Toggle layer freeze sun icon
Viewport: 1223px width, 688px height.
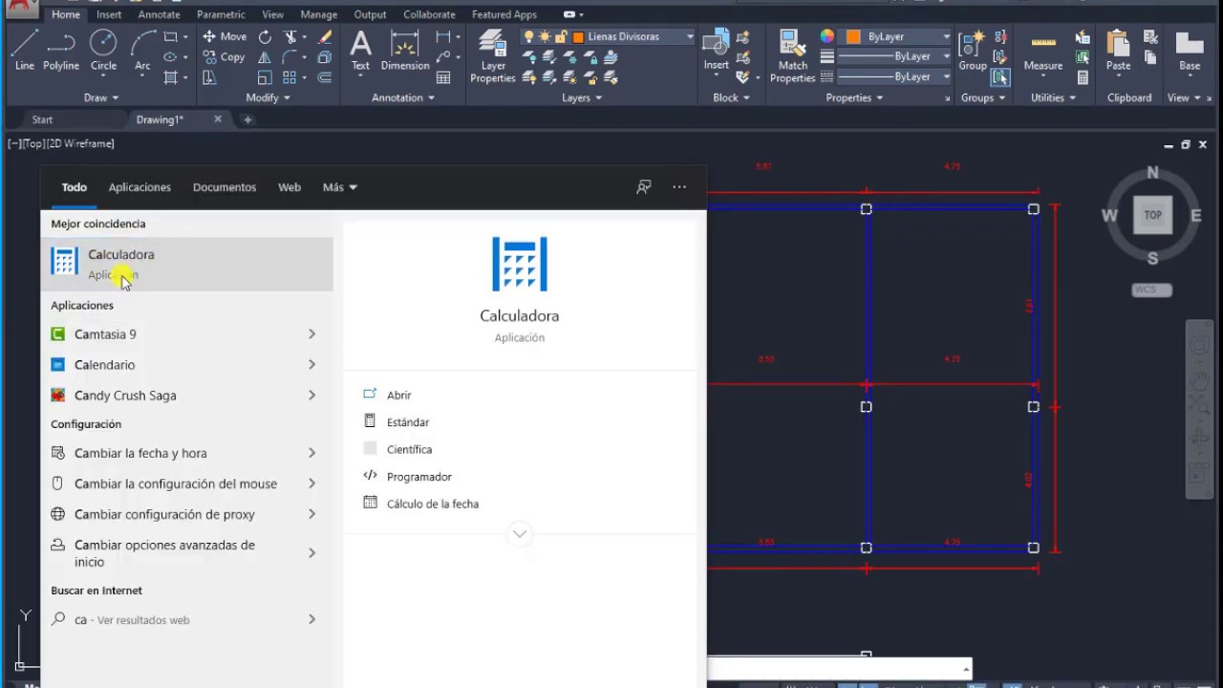tap(545, 36)
